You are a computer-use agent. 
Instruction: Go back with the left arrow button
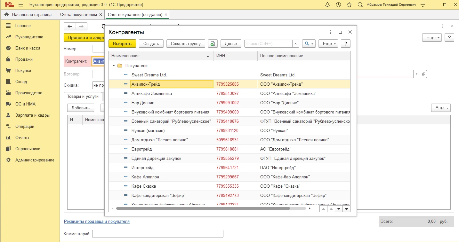(x=70, y=26)
